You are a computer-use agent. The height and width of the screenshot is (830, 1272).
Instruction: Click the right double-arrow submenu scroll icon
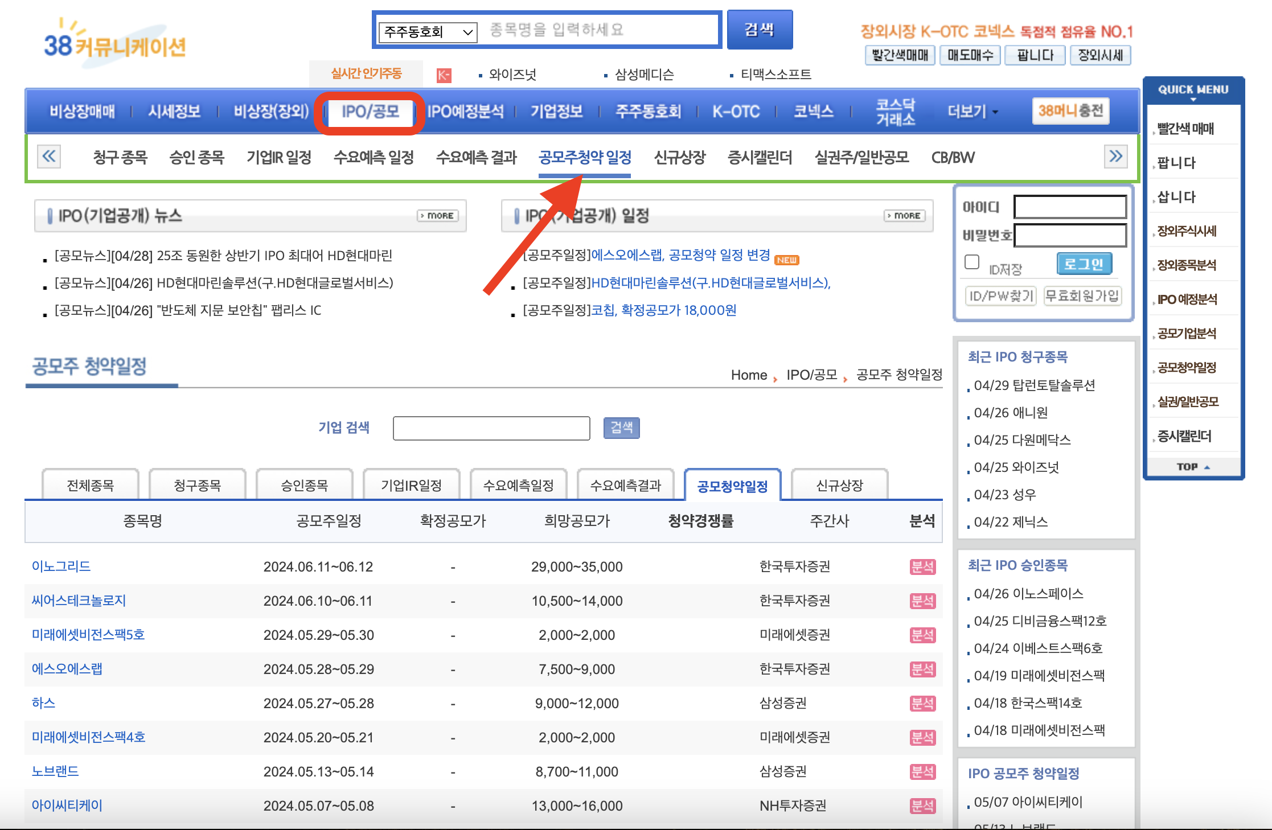pos(1115,156)
